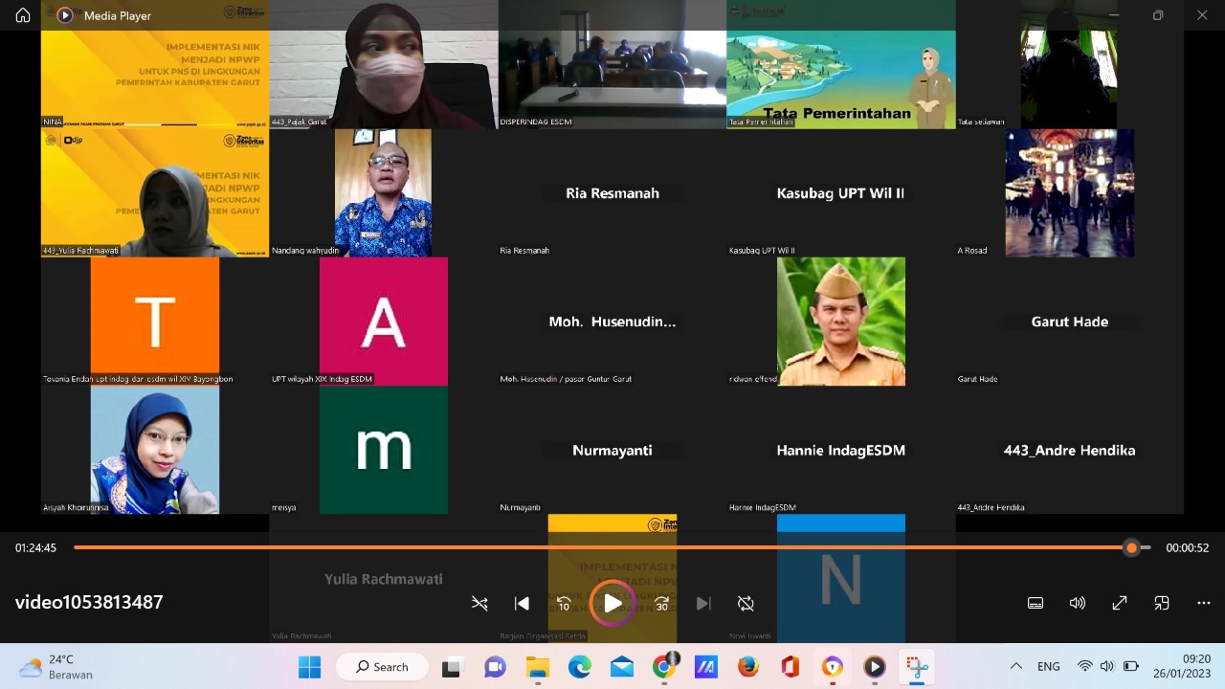Open the weather widget showing 24°C
This screenshot has width=1225, height=689.
tap(57, 667)
